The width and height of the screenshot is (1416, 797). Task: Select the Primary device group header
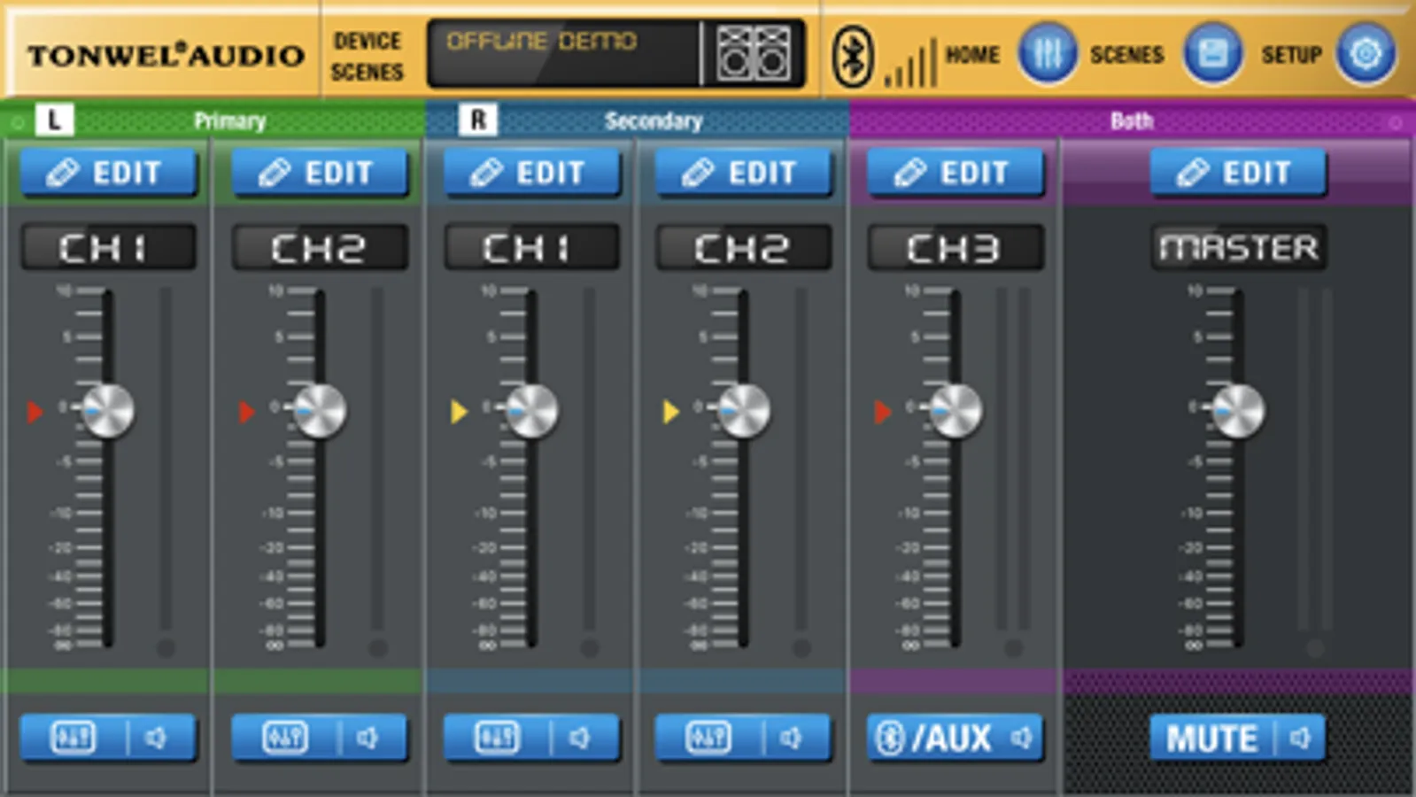[213, 120]
